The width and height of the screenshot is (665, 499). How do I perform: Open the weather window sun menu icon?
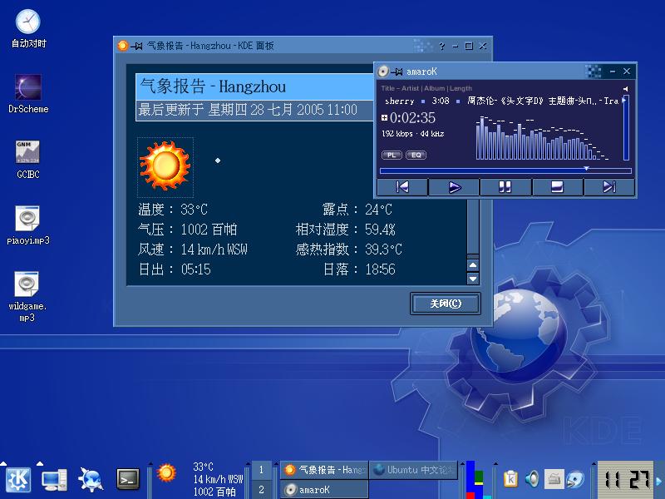122,46
